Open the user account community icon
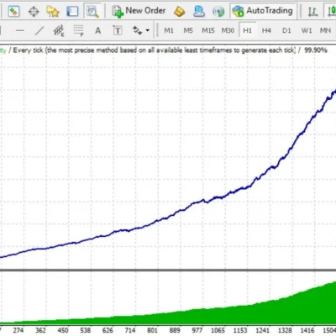The height and width of the screenshot is (336, 336). point(199,12)
